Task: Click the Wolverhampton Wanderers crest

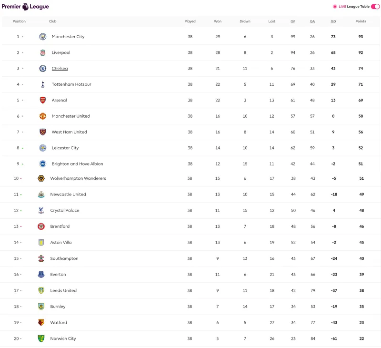Action: (41, 178)
